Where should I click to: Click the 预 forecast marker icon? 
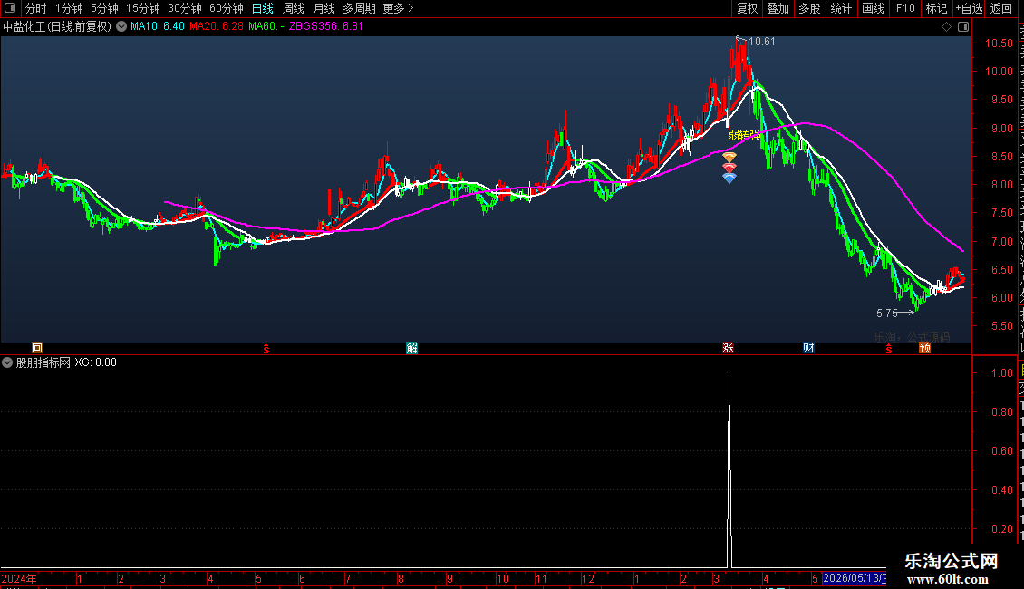coord(924,348)
